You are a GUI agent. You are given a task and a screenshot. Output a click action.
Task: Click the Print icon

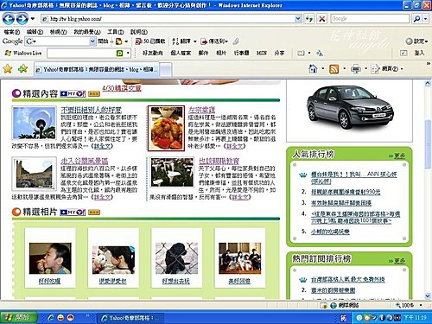click(x=356, y=69)
